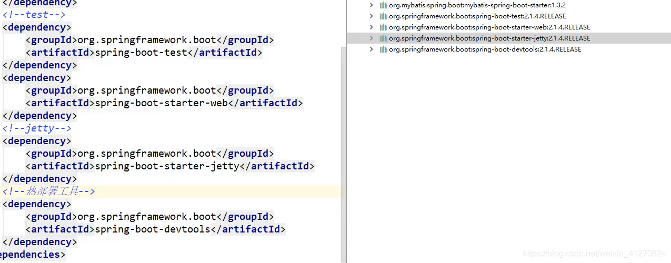
Task: Expand the mybatis-spring-boot-starter:1.3.2 dependency node
Action: 372,5
